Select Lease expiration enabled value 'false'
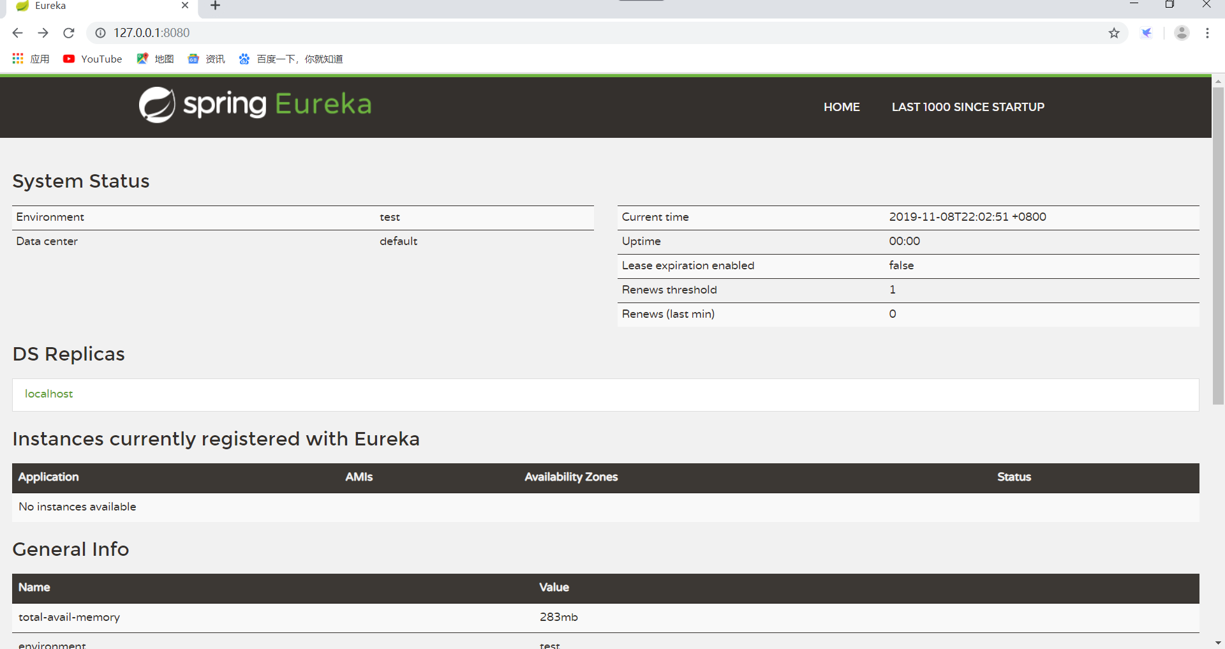The width and height of the screenshot is (1225, 649). 902,265
